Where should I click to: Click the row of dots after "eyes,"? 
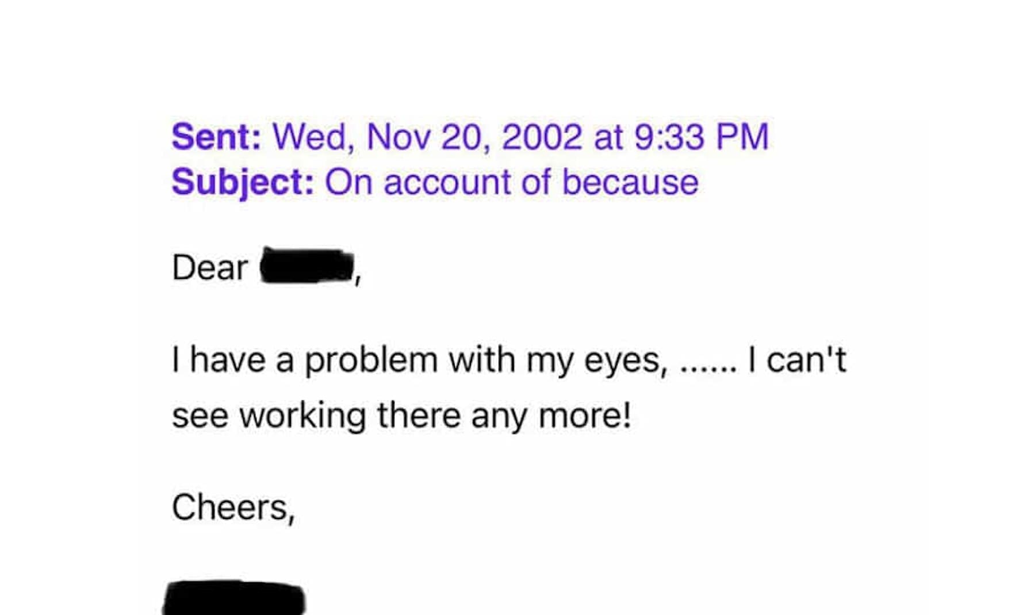click(x=707, y=368)
